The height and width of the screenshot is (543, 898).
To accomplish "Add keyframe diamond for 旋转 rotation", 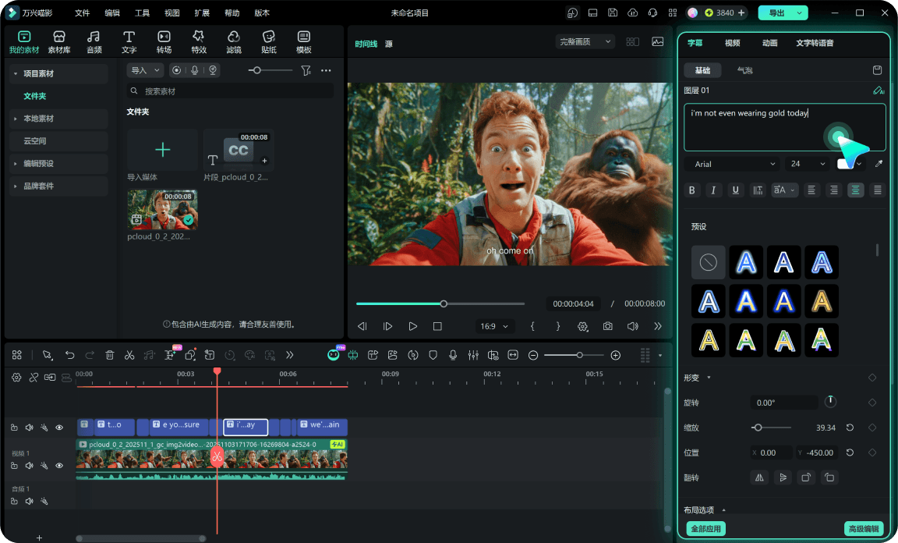I will (x=872, y=403).
